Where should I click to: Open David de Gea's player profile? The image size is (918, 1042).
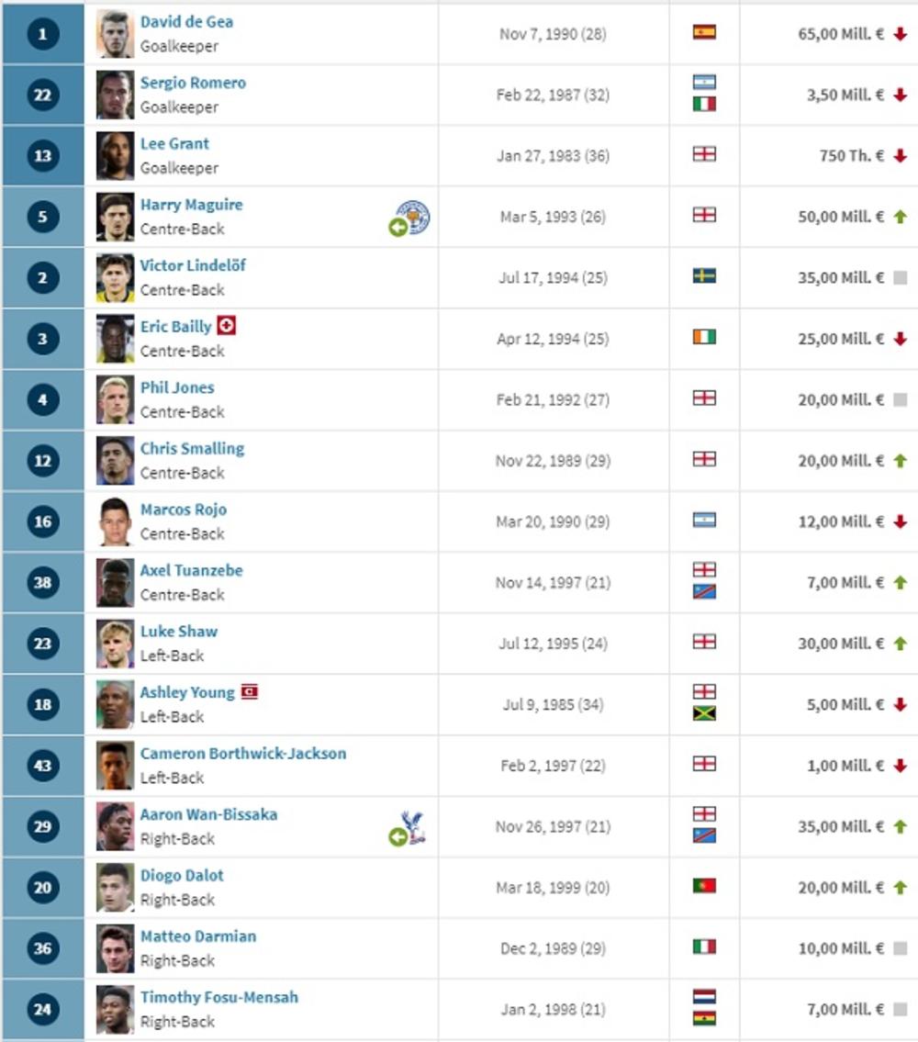point(186,21)
